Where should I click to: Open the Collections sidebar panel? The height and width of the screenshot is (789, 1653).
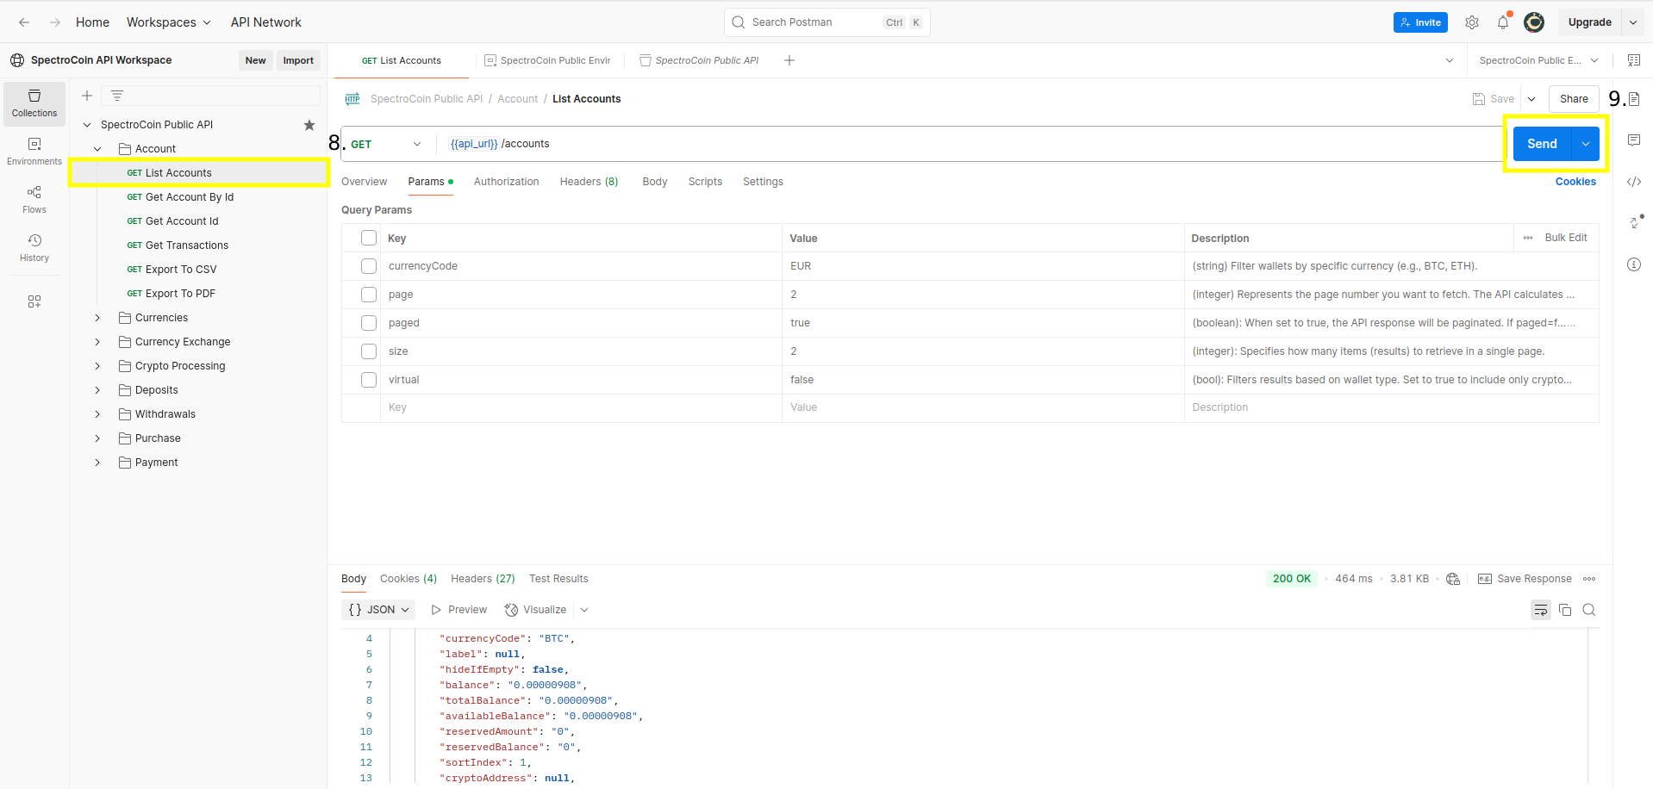tap(34, 103)
